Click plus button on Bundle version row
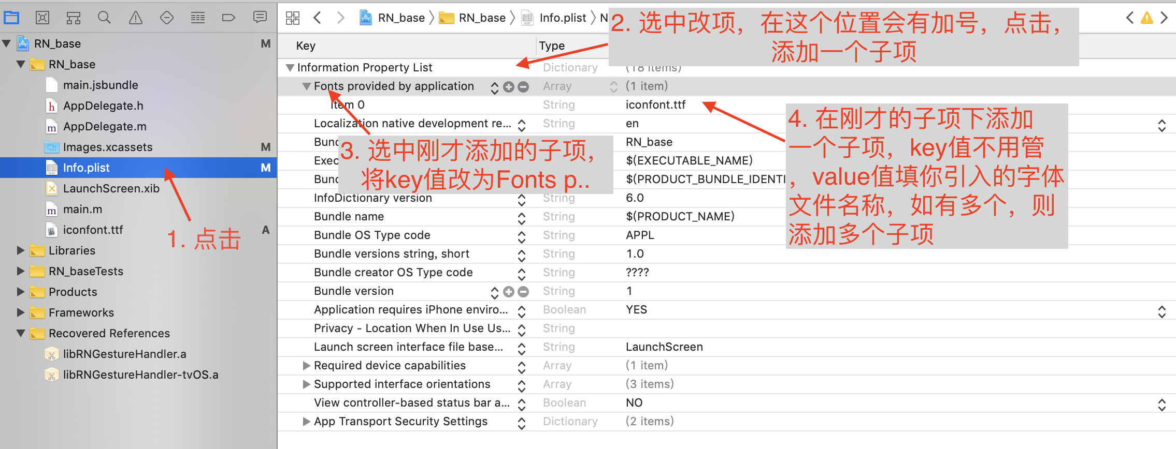The height and width of the screenshot is (449, 1176). pyautogui.click(x=509, y=292)
